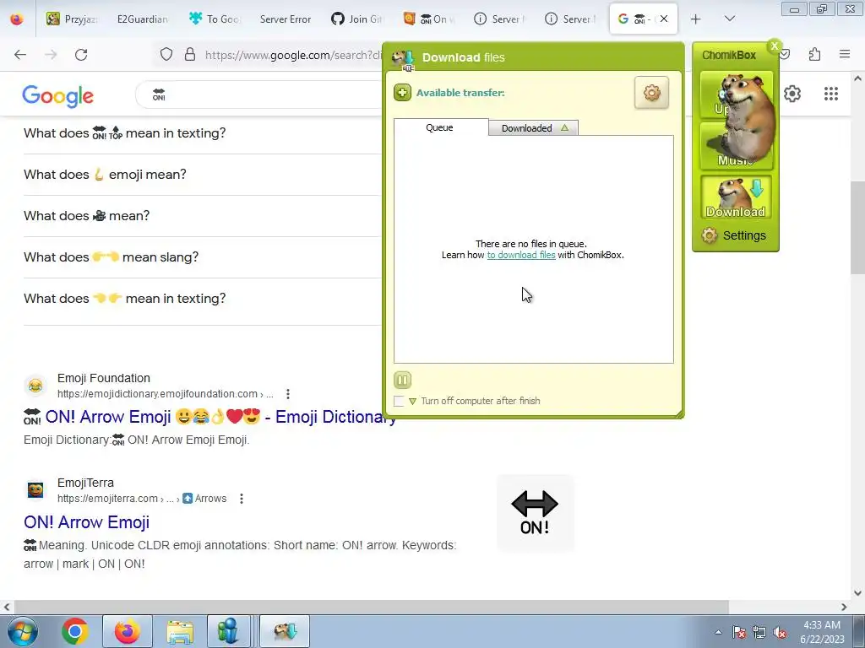Click the tracking protection shield icon
865x648 pixels.
coord(166,55)
